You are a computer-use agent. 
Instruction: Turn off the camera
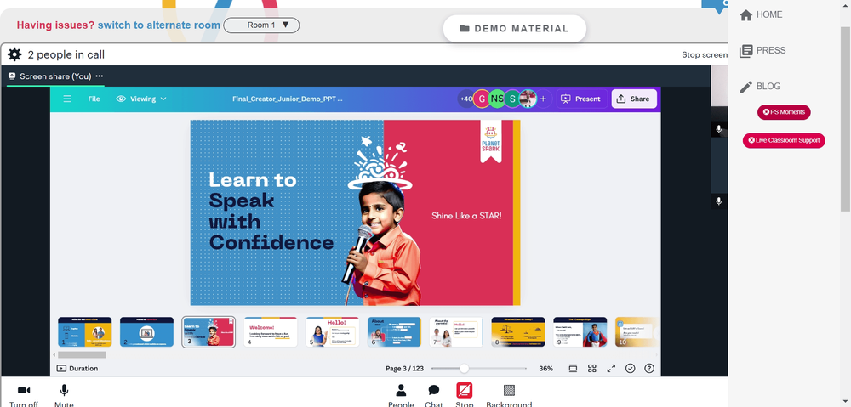24,395
